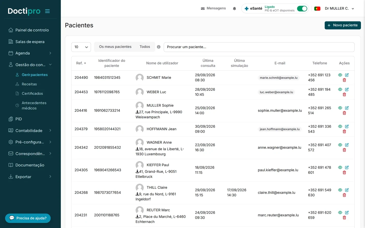The width and height of the screenshot is (365, 228).
Task: Expand the Exportar sidebar menu
Action: pyautogui.click(x=30, y=177)
